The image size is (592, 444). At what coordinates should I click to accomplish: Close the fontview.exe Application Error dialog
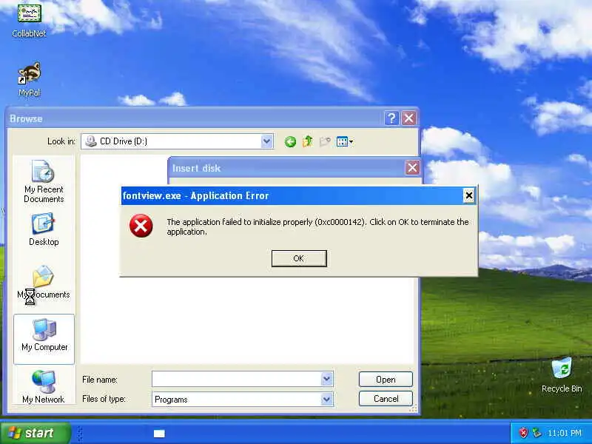pyautogui.click(x=468, y=195)
